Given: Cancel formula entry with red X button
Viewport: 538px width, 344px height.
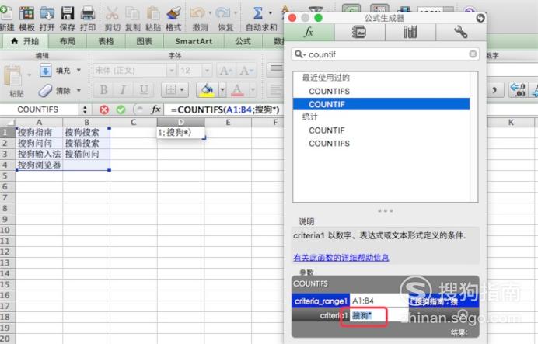Looking at the screenshot, I should 104,109.
